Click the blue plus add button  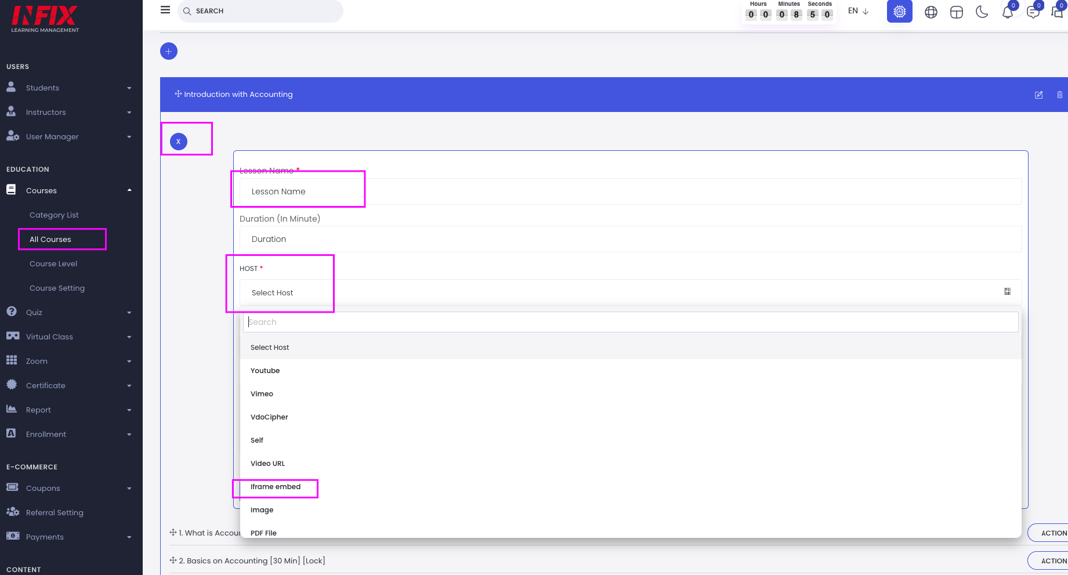169,51
